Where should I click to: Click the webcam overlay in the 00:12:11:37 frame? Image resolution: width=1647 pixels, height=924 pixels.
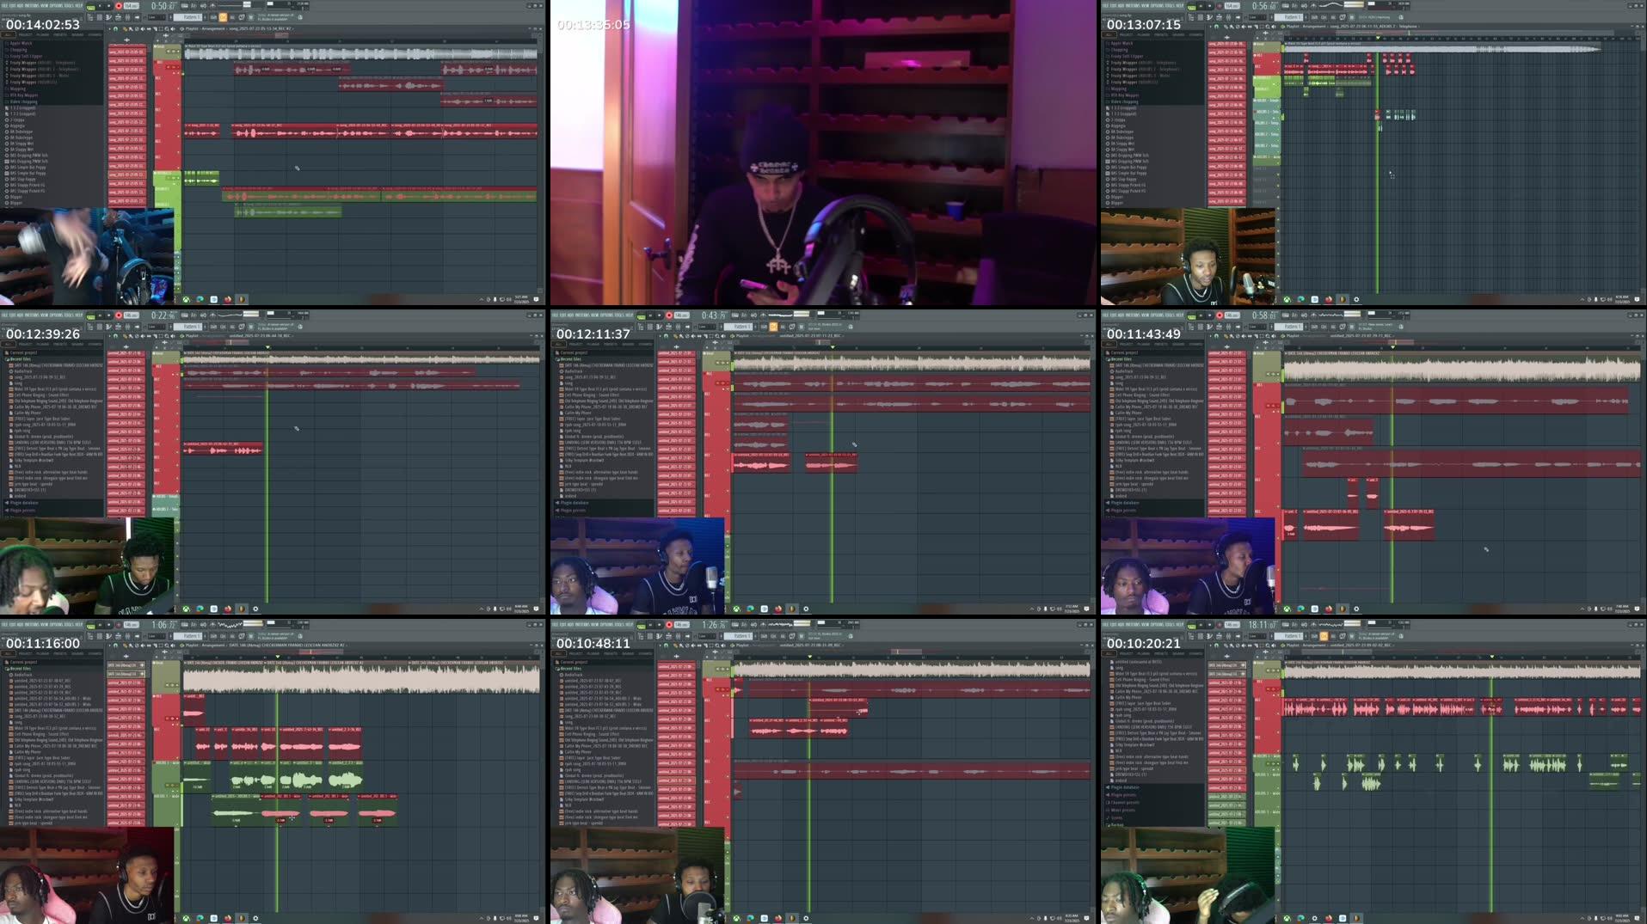[637, 566]
